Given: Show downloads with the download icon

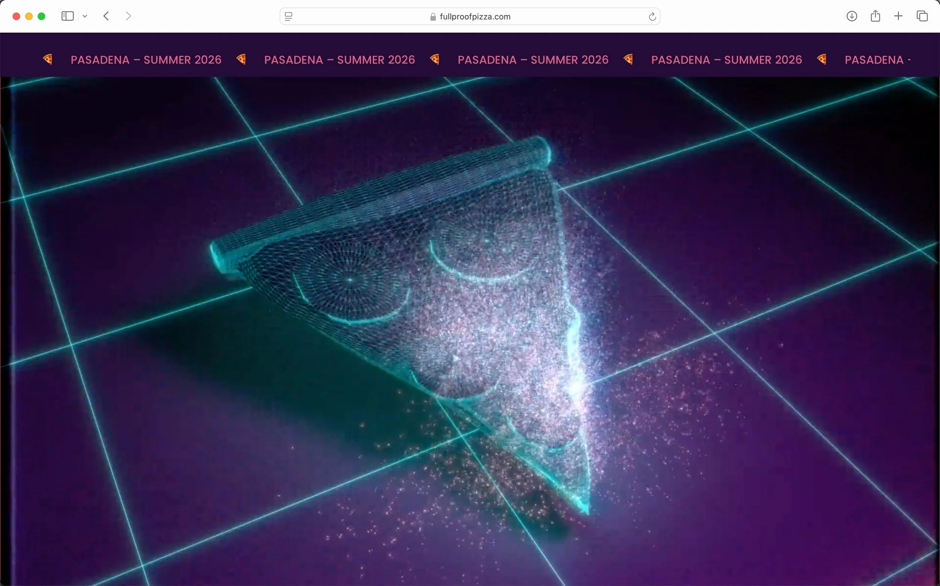Looking at the screenshot, I should (x=851, y=16).
